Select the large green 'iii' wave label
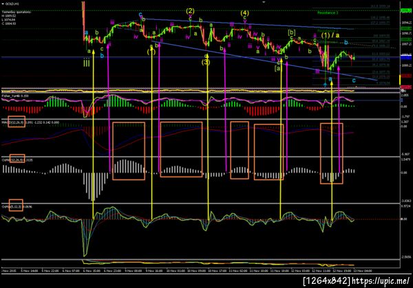 [x=87, y=63]
